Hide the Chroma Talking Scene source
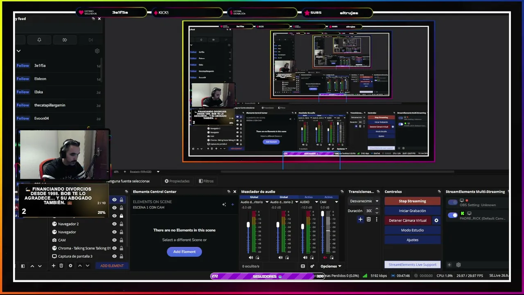The width and height of the screenshot is (524, 295). click(x=114, y=248)
